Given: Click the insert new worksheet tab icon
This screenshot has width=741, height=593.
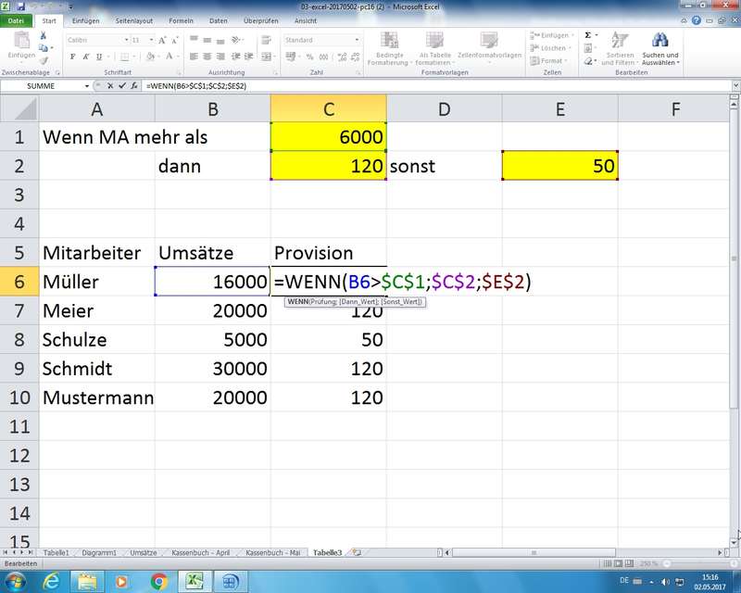Looking at the screenshot, I should tap(357, 552).
